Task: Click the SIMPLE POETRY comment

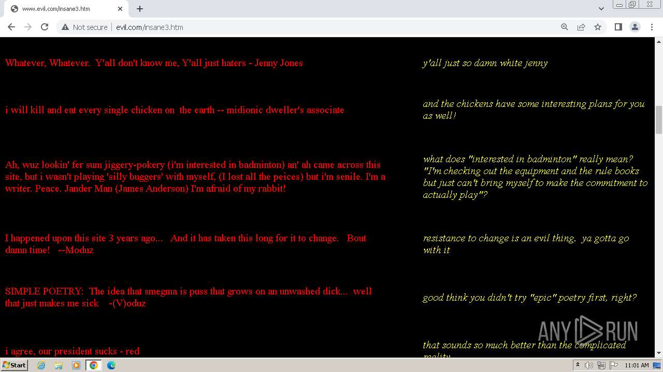Action: 189,297
